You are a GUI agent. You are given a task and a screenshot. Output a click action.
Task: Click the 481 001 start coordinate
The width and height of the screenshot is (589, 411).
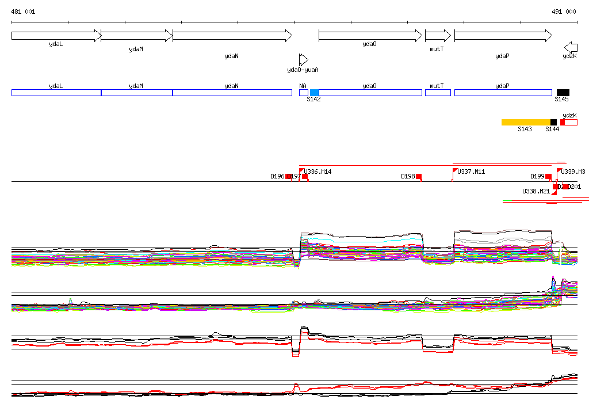(23, 12)
